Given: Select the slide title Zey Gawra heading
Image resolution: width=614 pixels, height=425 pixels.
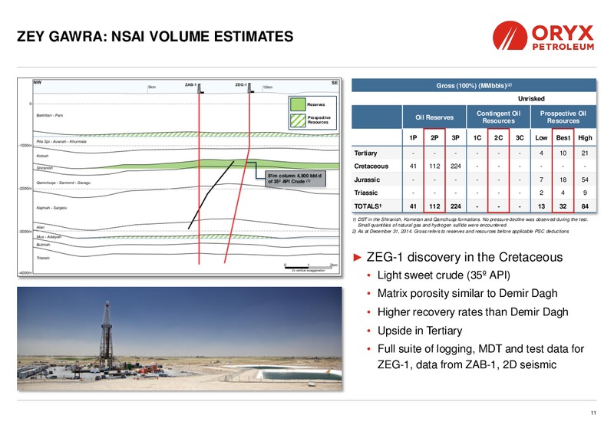Looking at the screenshot, I should click(155, 36).
